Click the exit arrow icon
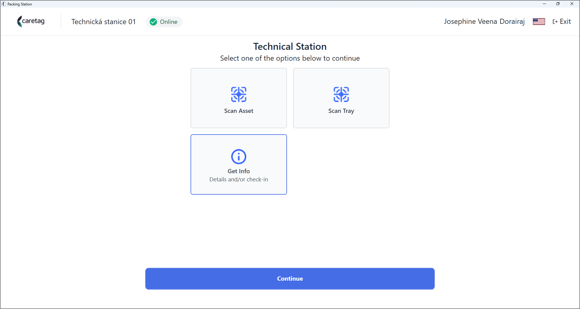 click(x=555, y=22)
